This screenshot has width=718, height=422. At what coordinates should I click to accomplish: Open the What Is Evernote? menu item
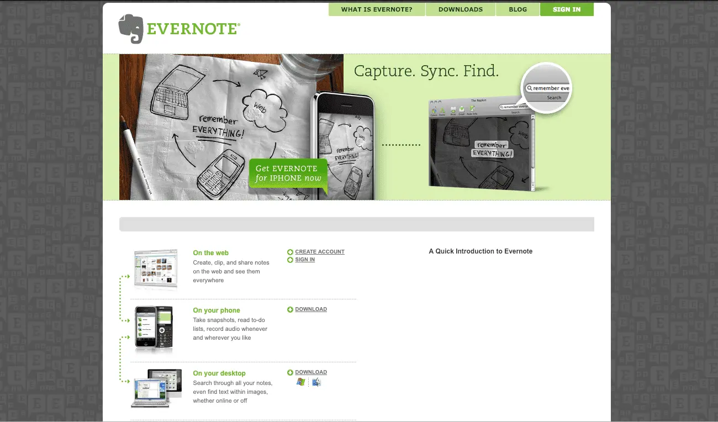click(377, 9)
